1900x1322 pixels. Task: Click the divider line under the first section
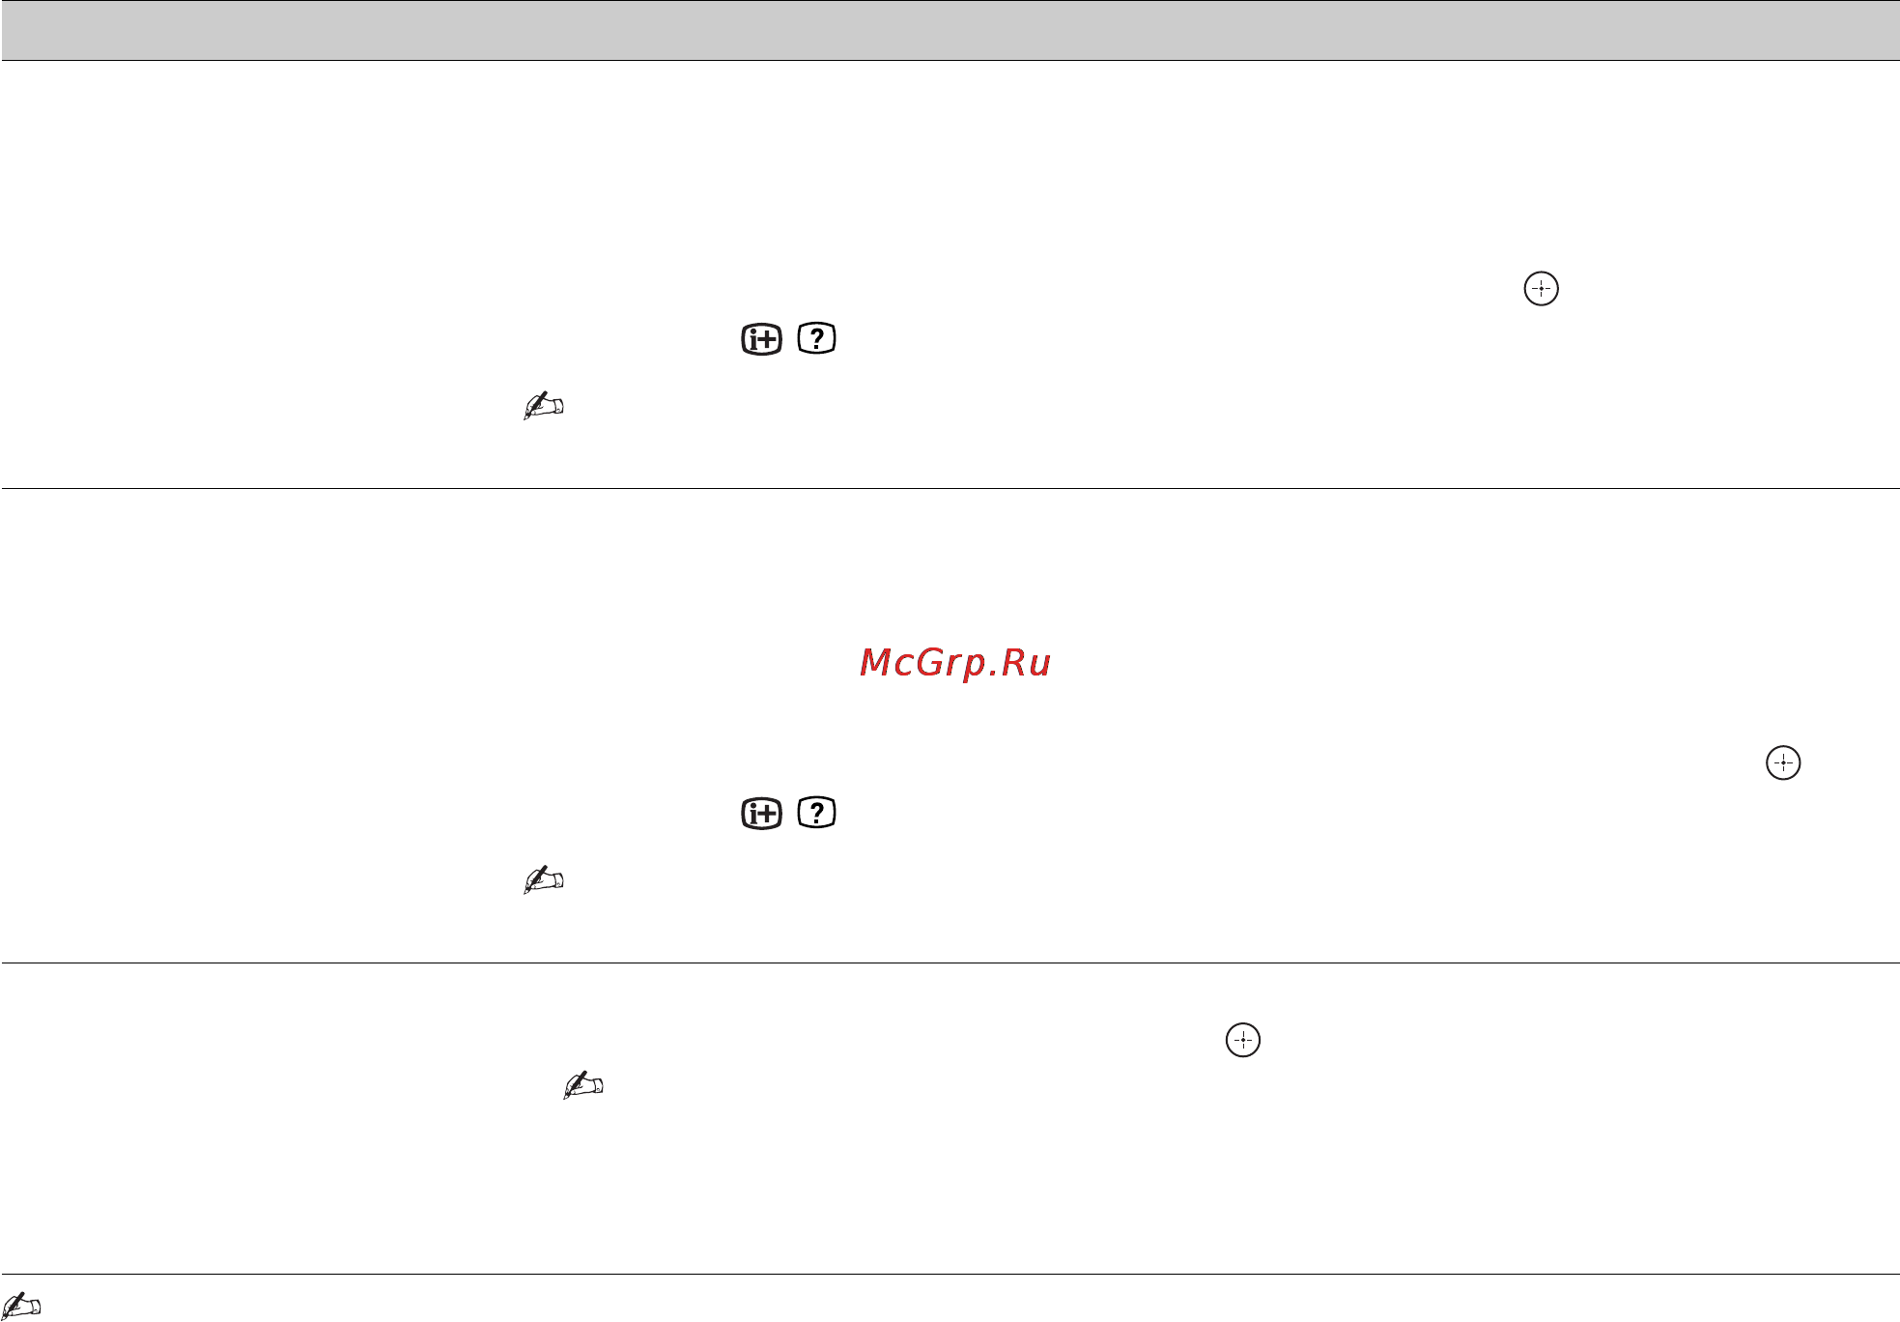[x=950, y=489]
